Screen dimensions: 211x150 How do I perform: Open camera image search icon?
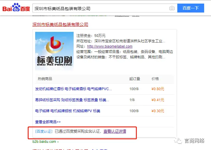172,8
